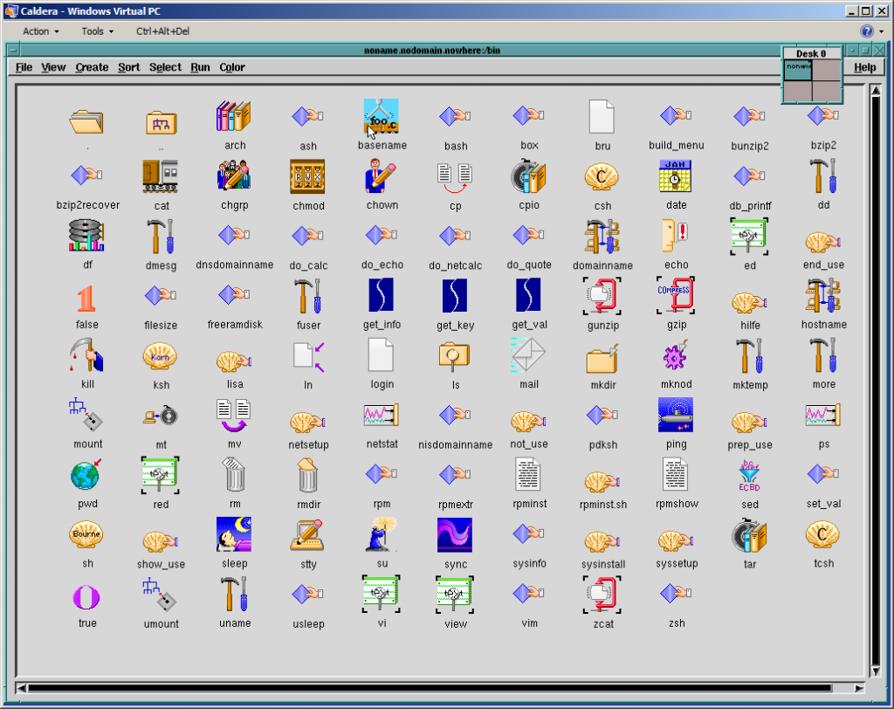Click the sleep icon with moon
Viewport: 894px width, 709px height.
click(234, 534)
